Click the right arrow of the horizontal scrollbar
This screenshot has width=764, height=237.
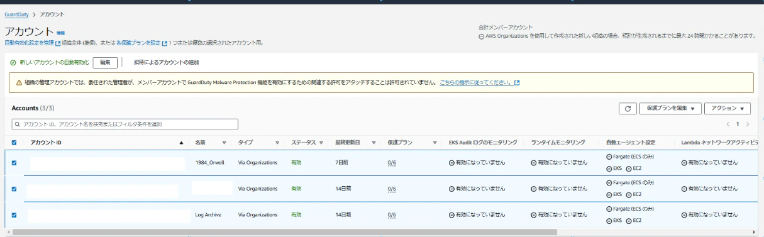coord(755,231)
